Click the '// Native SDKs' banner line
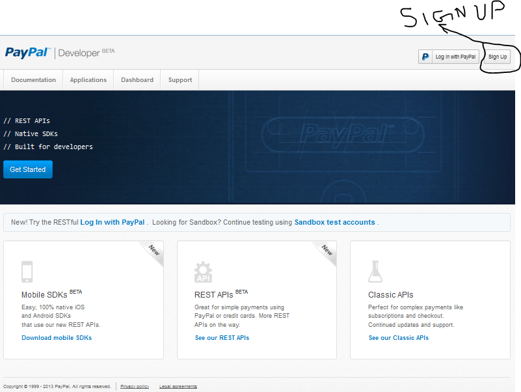The height and width of the screenshot is (392, 521). tap(31, 133)
